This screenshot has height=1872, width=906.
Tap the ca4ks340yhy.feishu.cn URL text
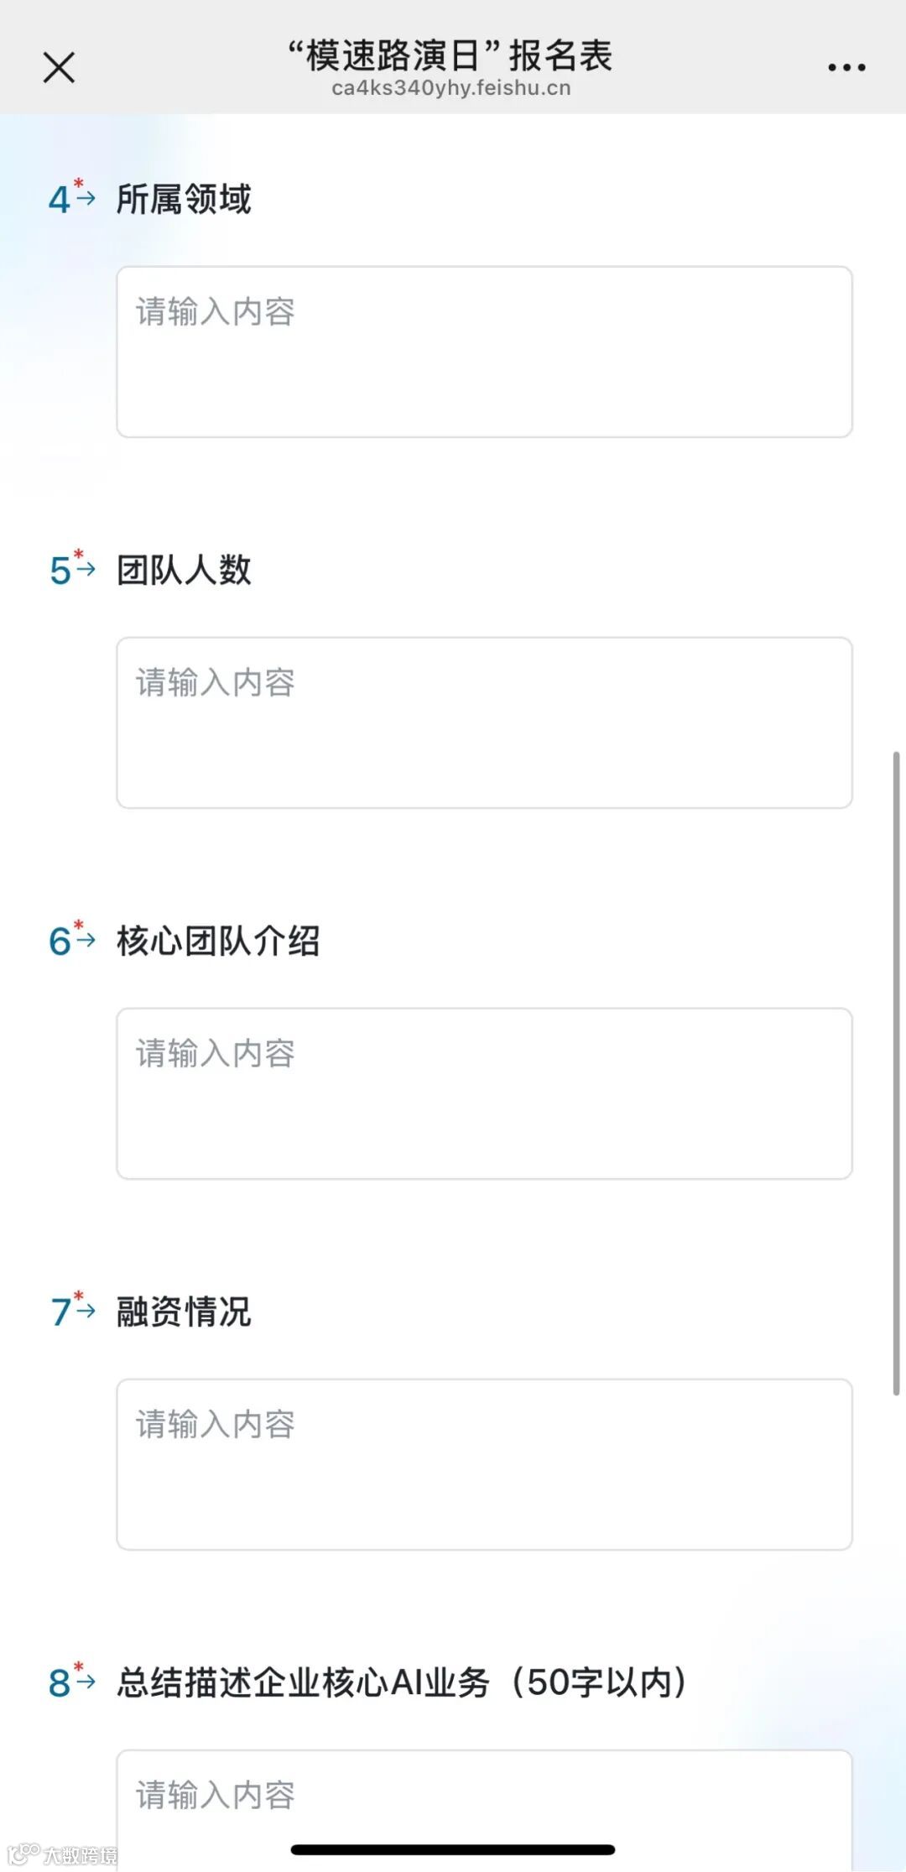click(450, 88)
